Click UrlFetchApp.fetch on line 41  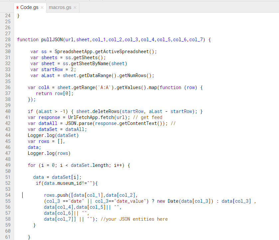pyautogui.click(x=91, y=117)
